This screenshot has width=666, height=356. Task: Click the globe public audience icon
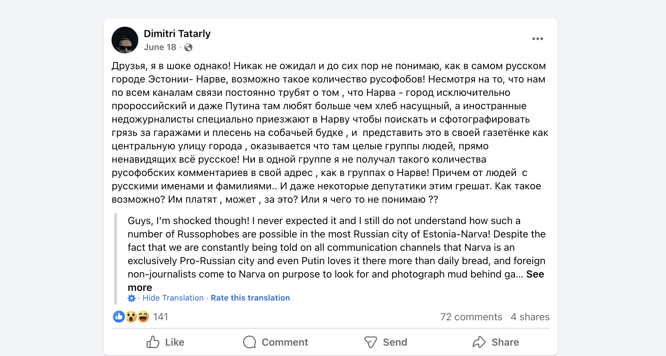click(188, 47)
